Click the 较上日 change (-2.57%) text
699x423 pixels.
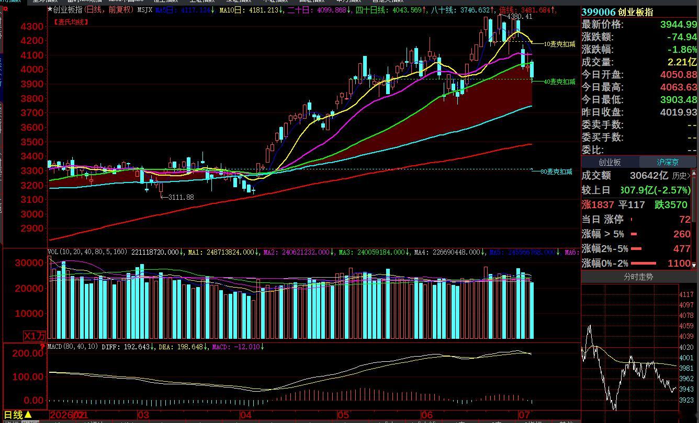[x=672, y=190]
